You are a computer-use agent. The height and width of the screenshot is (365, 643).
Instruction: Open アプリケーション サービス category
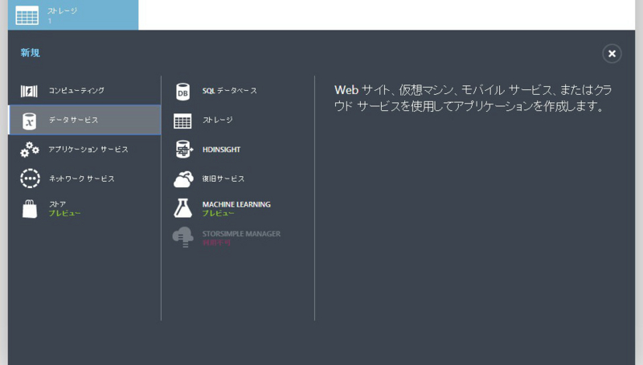coord(84,150)
